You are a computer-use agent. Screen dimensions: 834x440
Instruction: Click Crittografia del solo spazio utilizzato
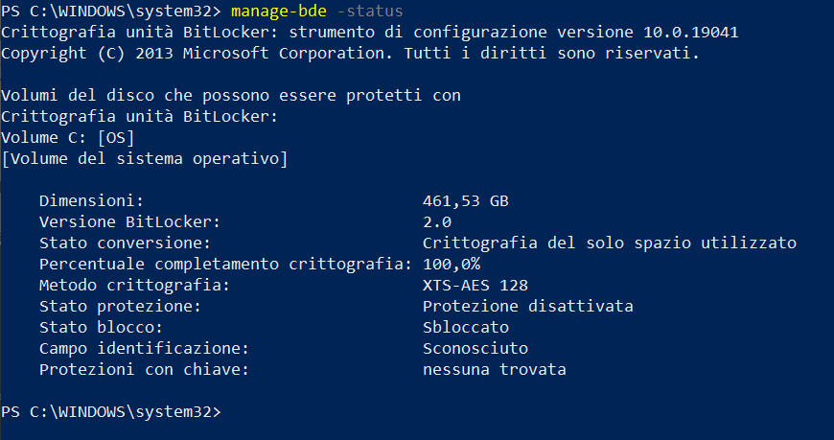[609, 243]
